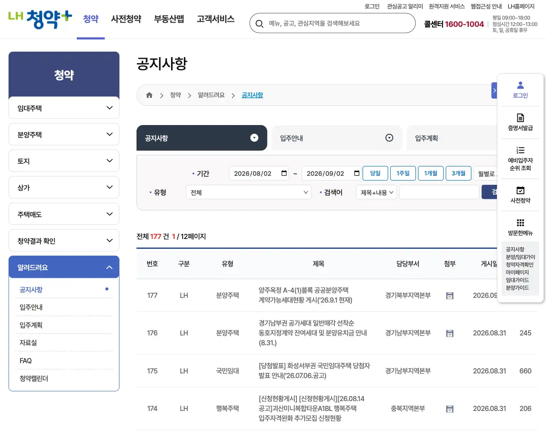Set period to 1주일
The width and height of the screenshot is (546, 437).
403,173
